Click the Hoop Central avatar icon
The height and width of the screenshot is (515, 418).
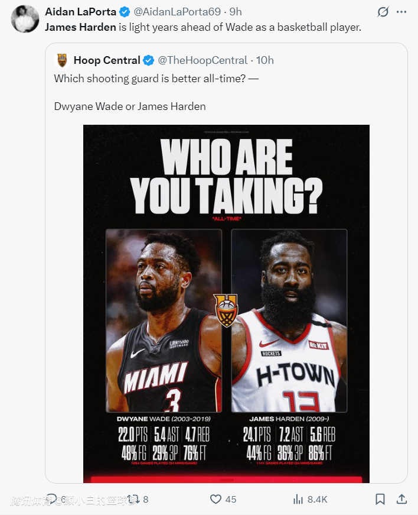click(62, 60)
